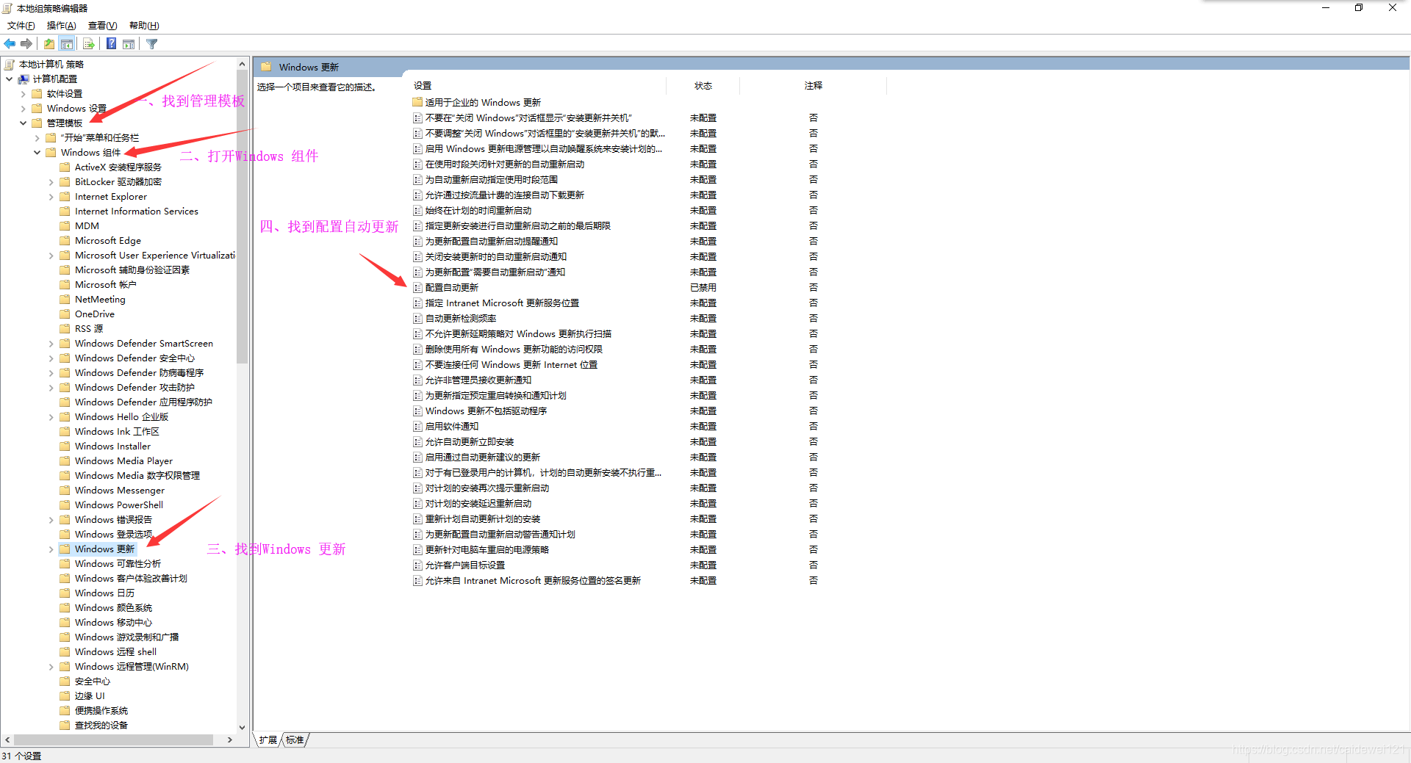Click the filter icon in the toolbar
Viewport: 1411px width, 763px height.
(x=151, y=43)
